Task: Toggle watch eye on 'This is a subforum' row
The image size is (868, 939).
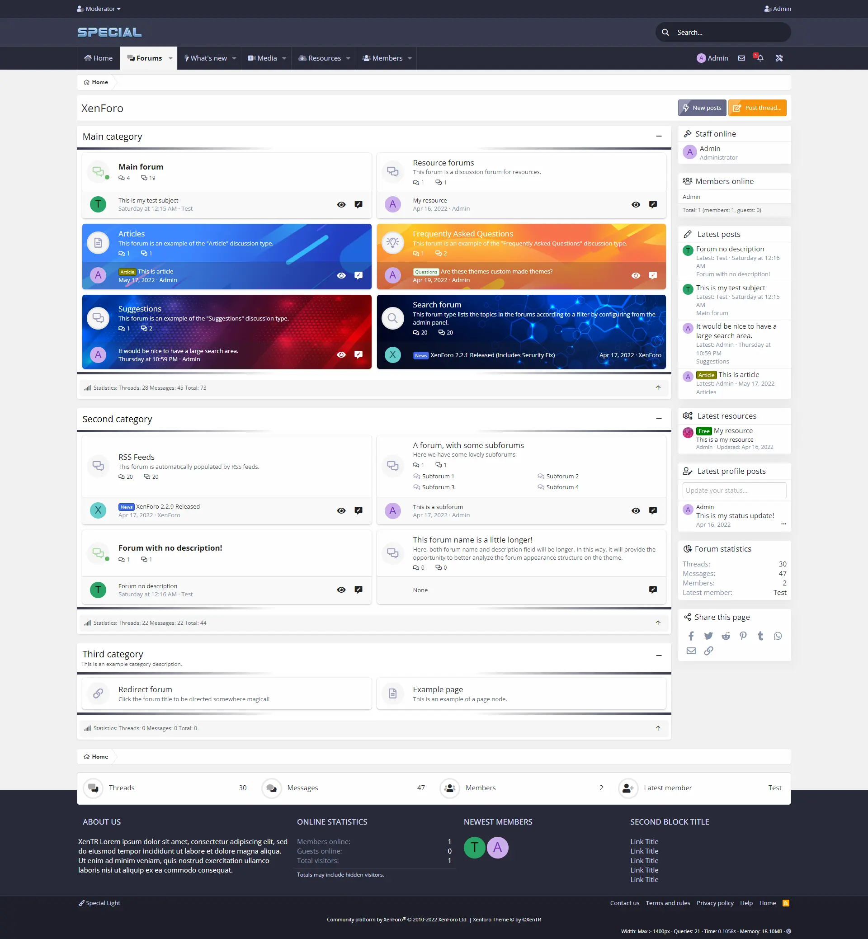Action: [x=636, y=511]
